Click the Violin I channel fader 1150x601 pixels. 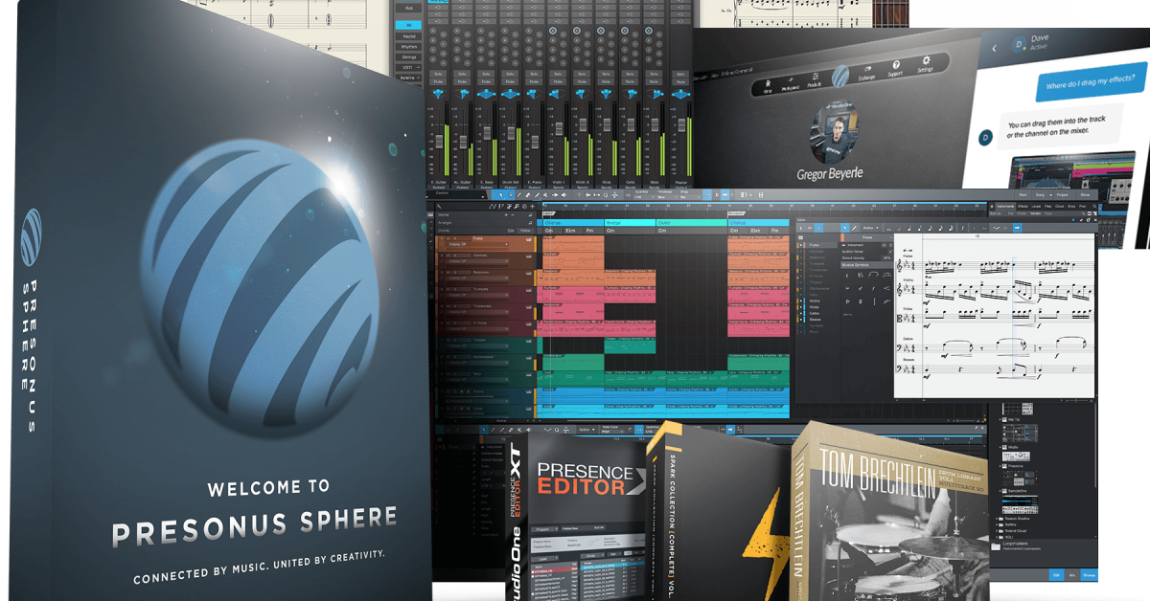(x=559, y=128)
